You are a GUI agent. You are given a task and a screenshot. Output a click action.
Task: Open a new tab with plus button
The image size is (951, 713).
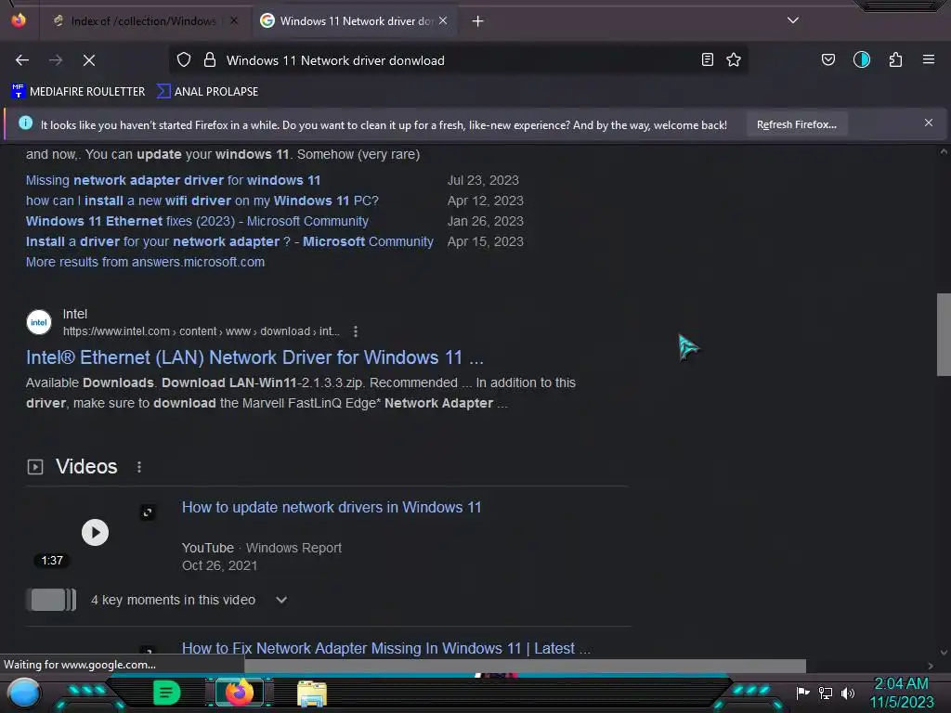click(x=478, y=21)
